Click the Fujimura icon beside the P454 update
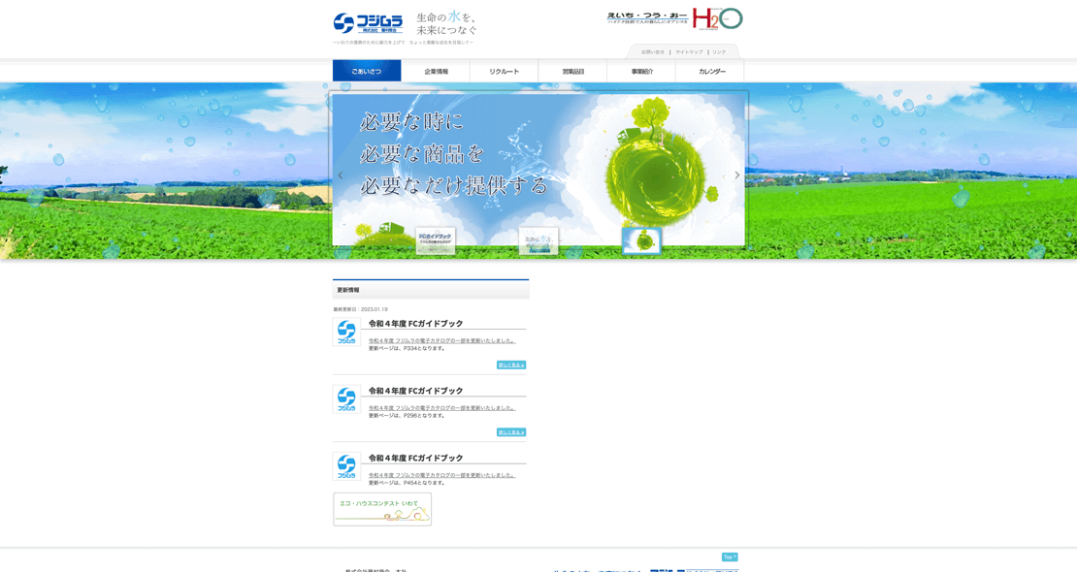The height and width of the screenshot is (572, 1077). [346, 466]
